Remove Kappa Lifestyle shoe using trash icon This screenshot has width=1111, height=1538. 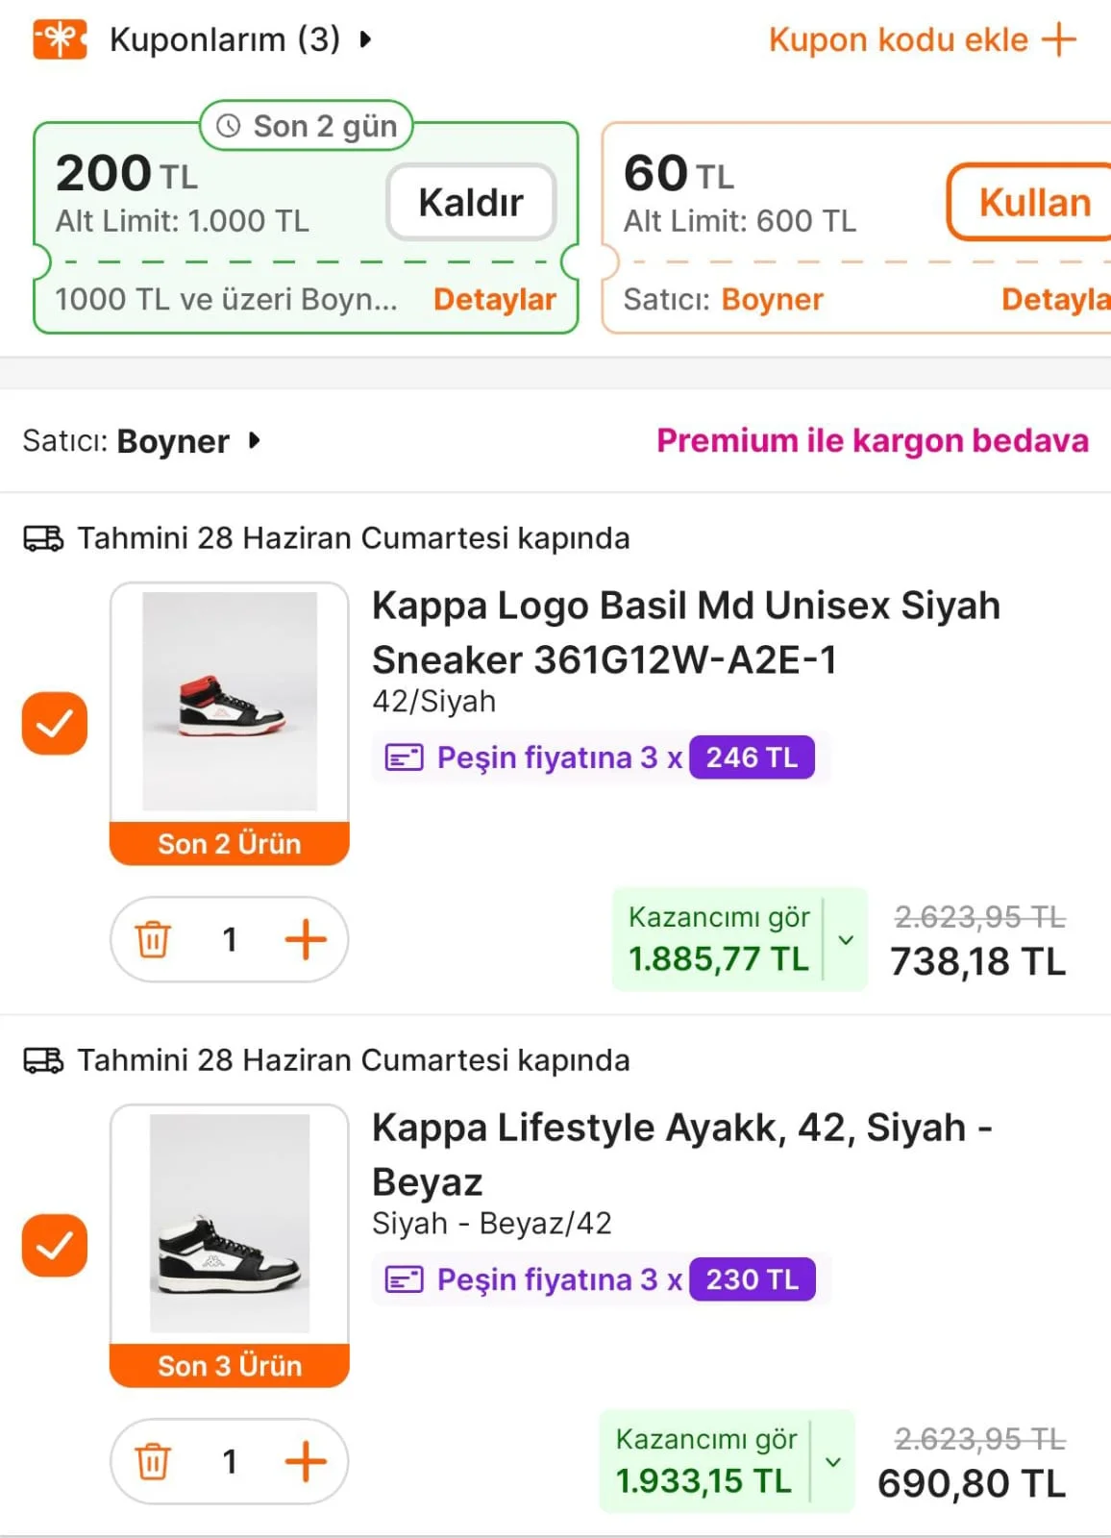pyautogui.click(x=153, y=1461)
